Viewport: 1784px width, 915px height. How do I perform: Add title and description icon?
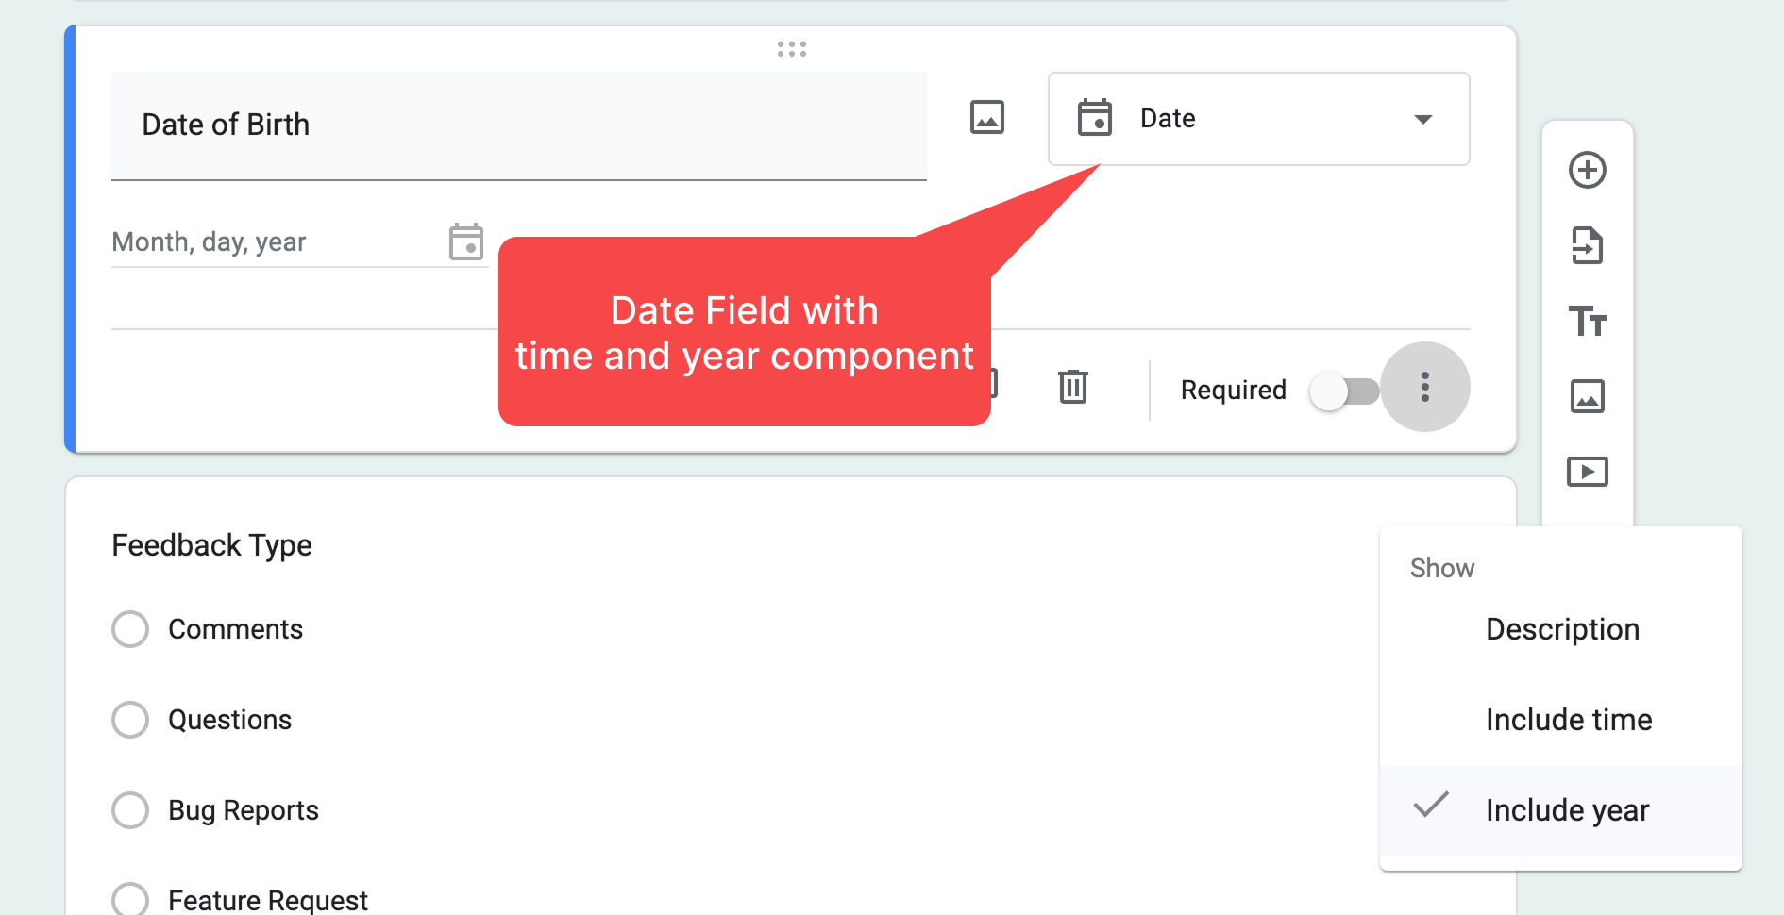point(1587,321)
